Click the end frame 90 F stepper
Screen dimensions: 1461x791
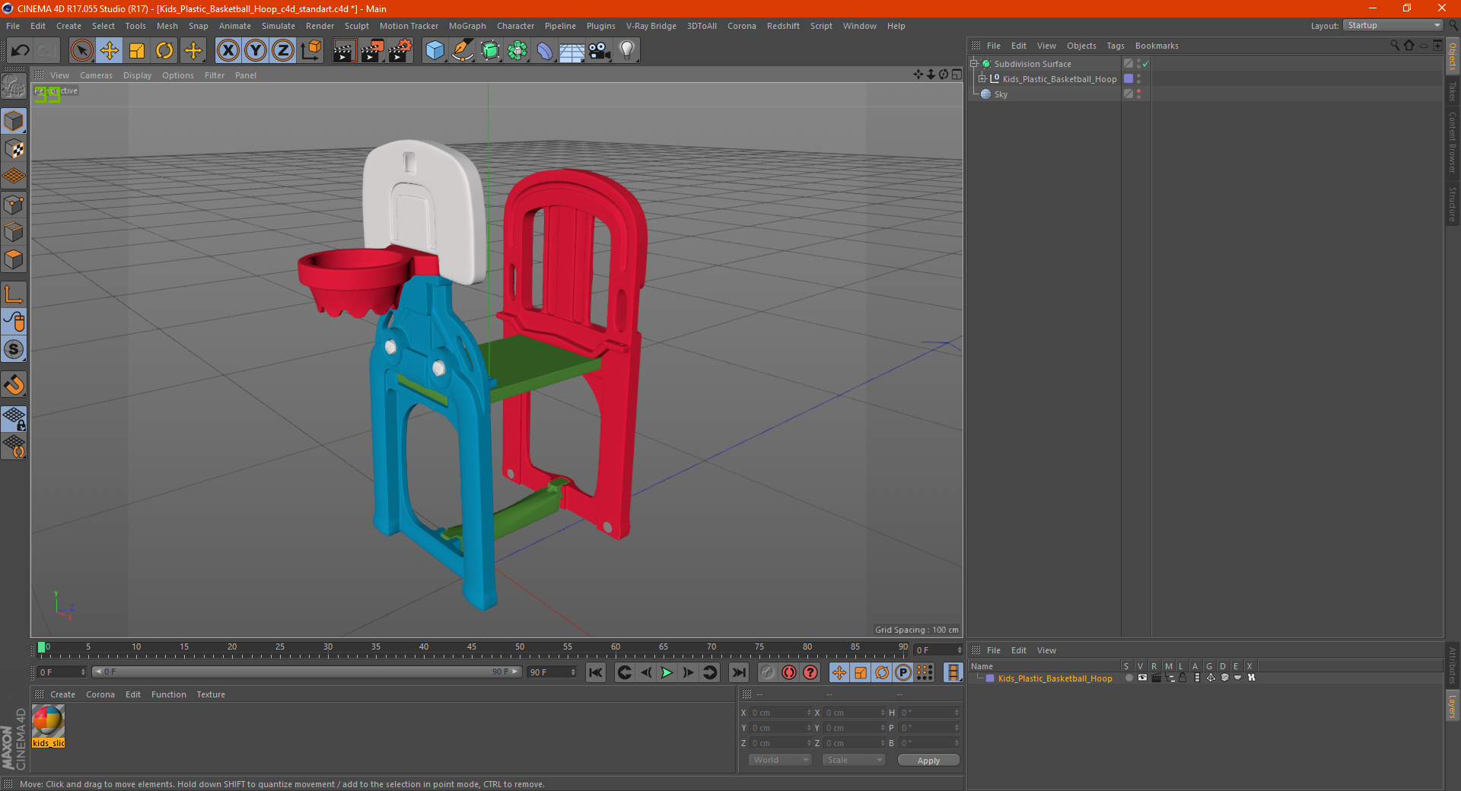[x=573, y=672]
